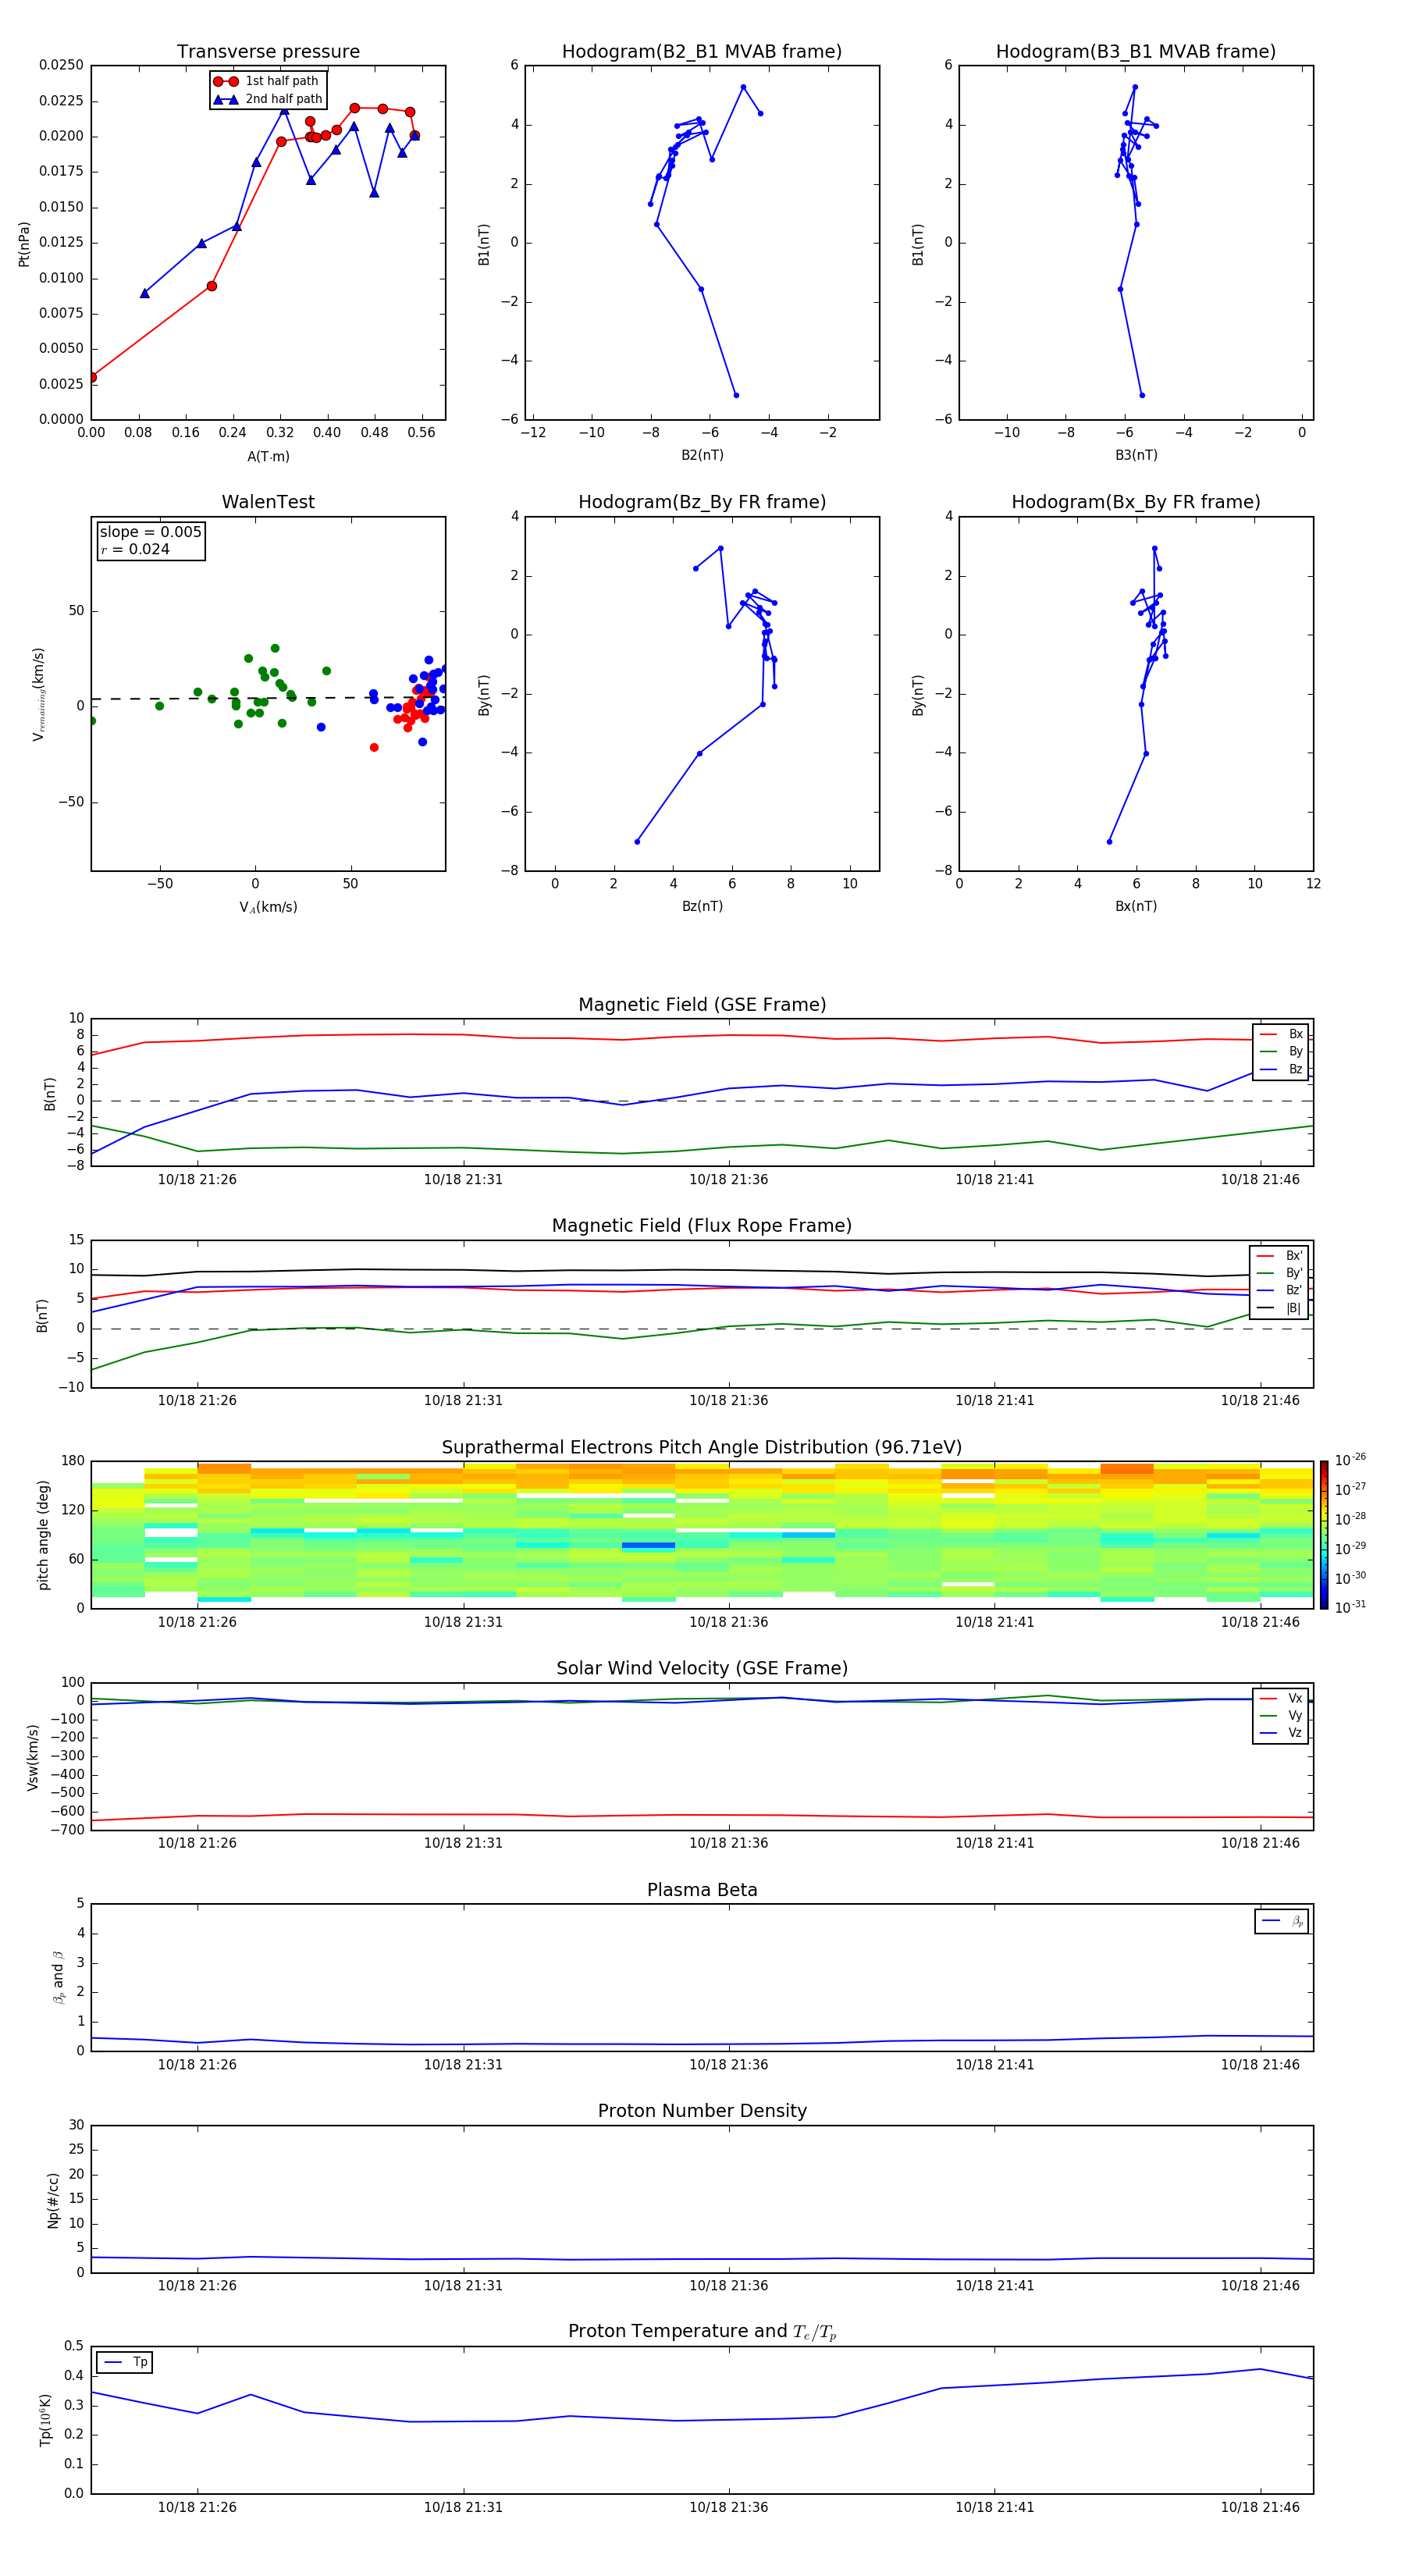Click the Bz legend entry in GSE panel

[x=1281, y=1069]
